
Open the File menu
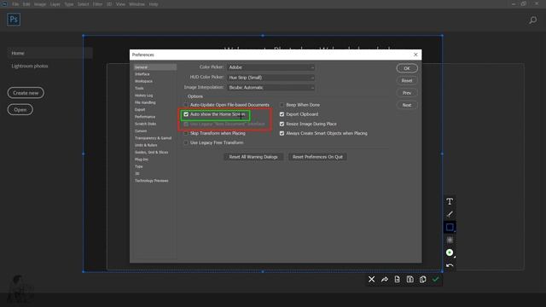pyautogui.click(x=15, y=4)
